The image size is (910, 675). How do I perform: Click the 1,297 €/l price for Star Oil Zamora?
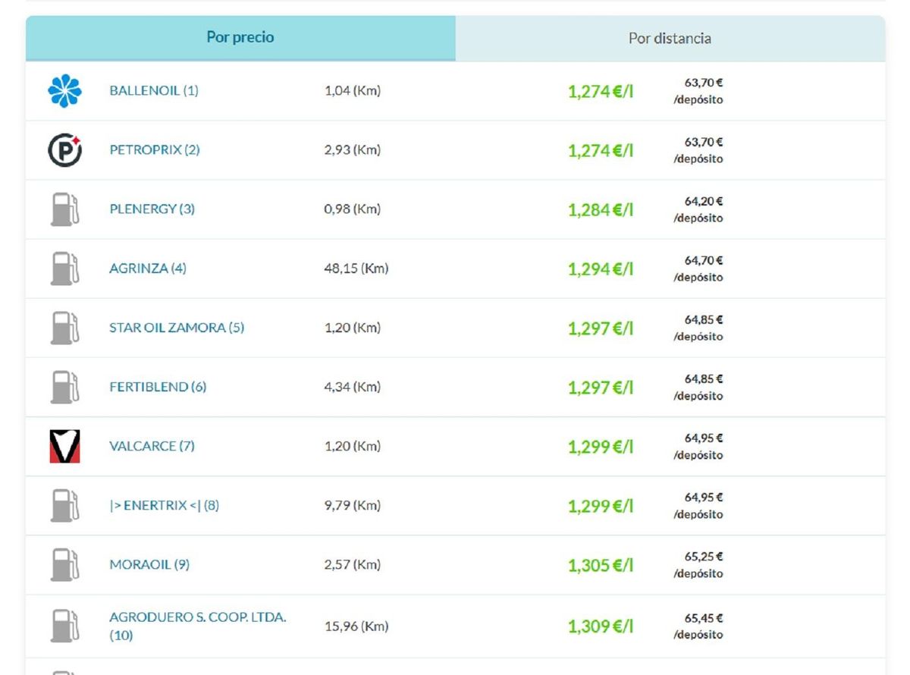click(601, 328)
